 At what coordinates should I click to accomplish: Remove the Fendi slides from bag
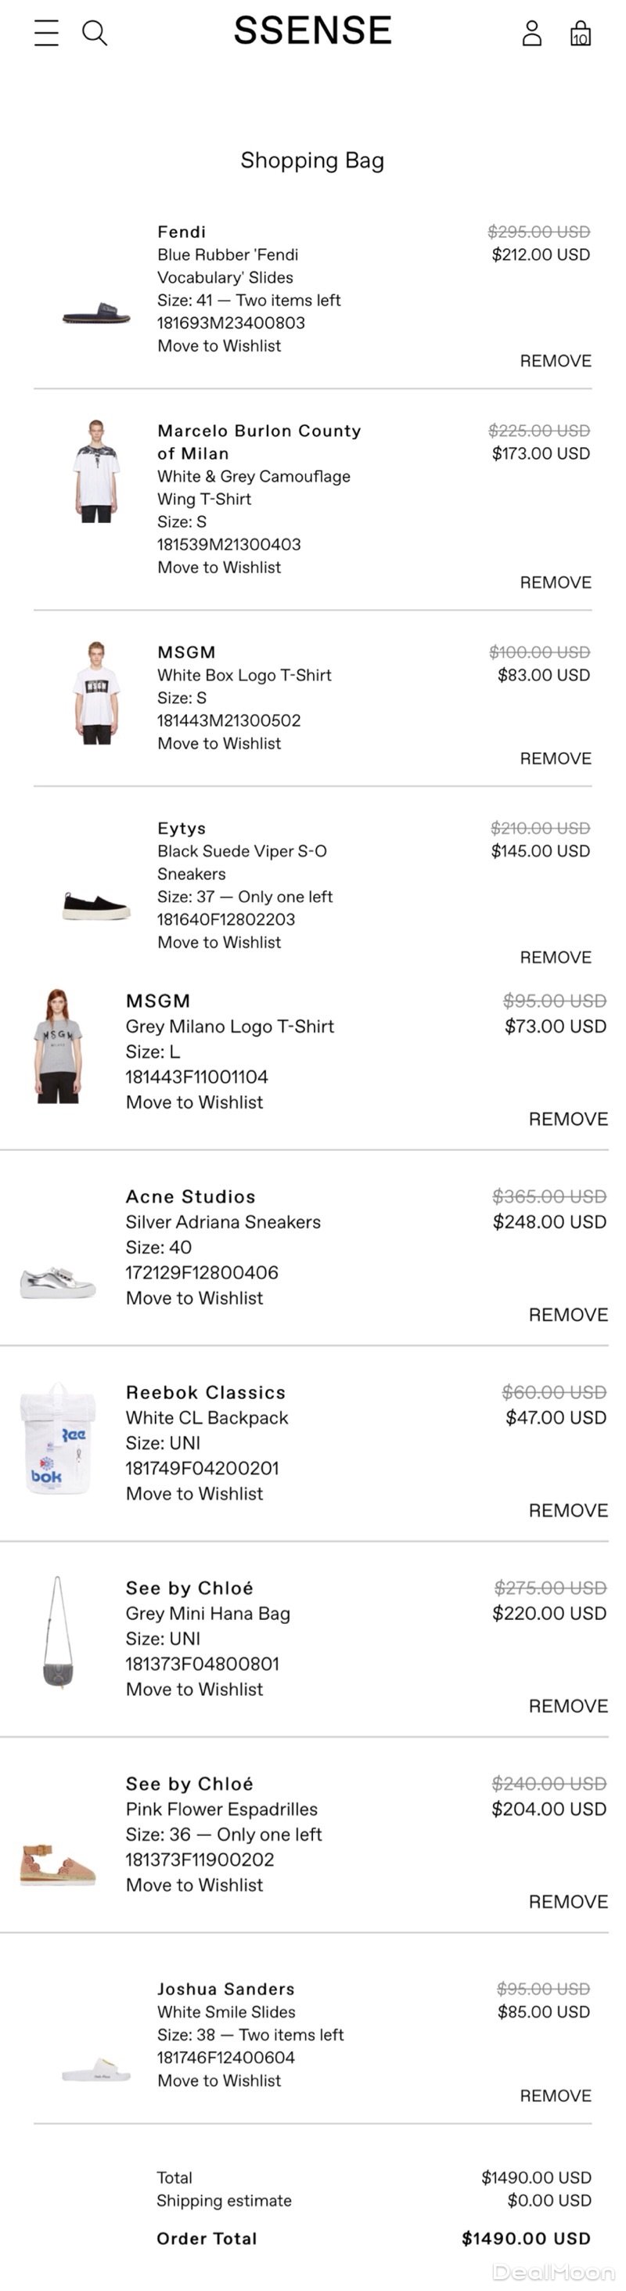tap(555, 361)
